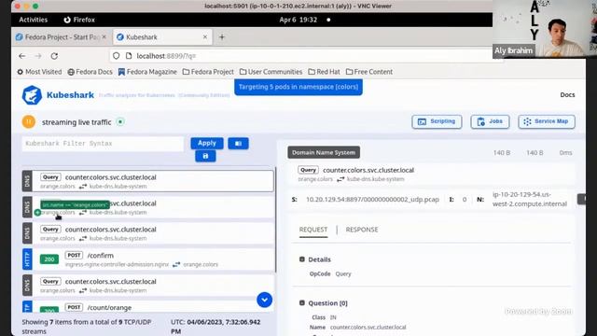The image size is (597, 336).
Task: Reload the current page
Action: (x=54, y=56)
